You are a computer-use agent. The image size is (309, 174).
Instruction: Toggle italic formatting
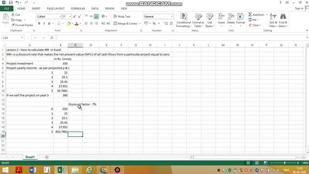coord(44,24)
